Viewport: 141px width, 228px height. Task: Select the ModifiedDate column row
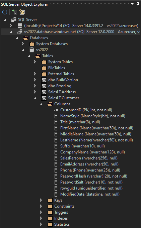pos(90,194)
